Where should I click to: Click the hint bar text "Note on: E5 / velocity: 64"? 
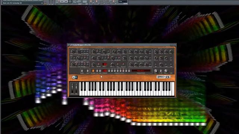(12, 3)
